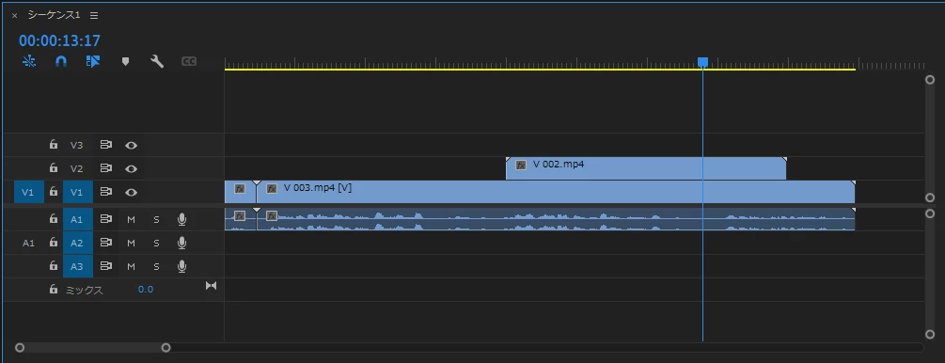
Task: Solo audio track A2
Action: coord(156,243)
